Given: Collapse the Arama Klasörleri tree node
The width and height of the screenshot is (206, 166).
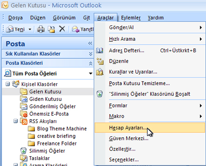Looking at the screenshot, I should tap(15, 165).
